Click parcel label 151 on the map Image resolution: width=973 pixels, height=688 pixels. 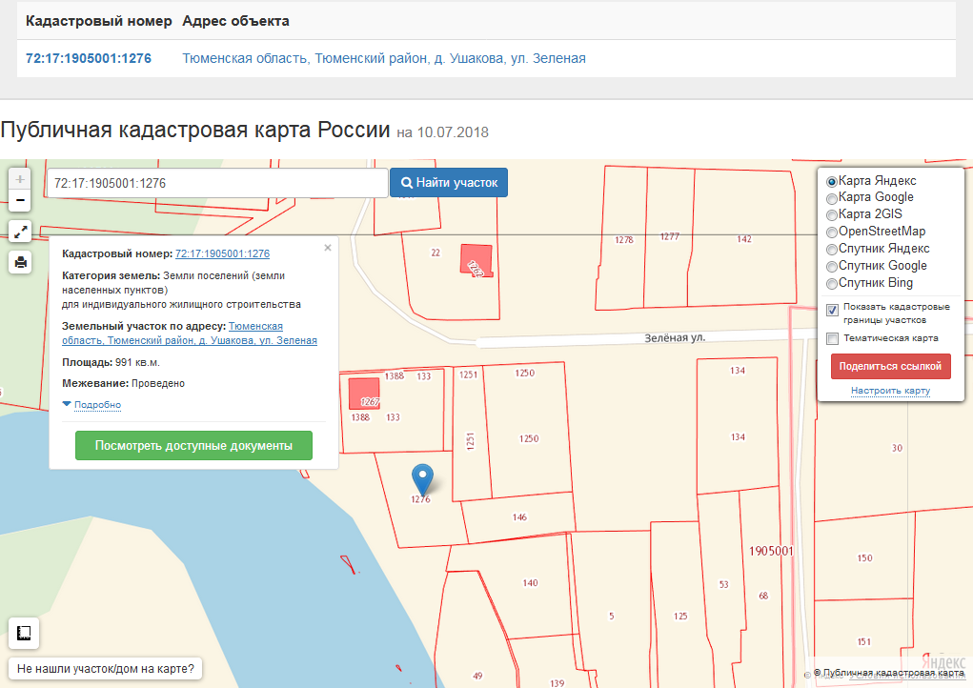pyautogui.click(x=863, y=641)
